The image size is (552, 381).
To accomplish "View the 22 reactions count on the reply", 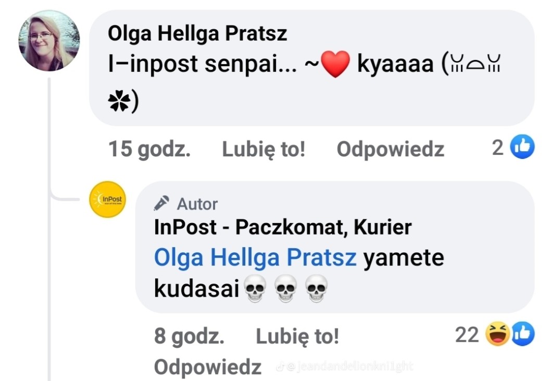I will click(467, 335).
